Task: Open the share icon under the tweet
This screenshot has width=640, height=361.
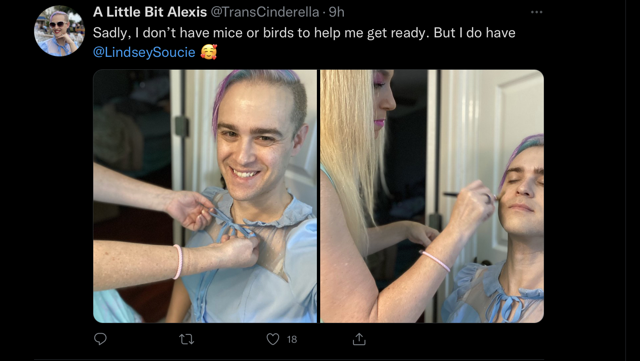Action: (x=359, y=339)
